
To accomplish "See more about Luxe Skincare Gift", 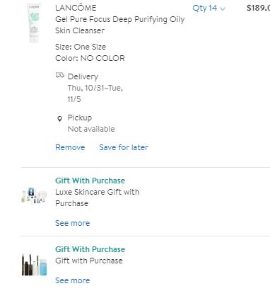I will (73, 223).
